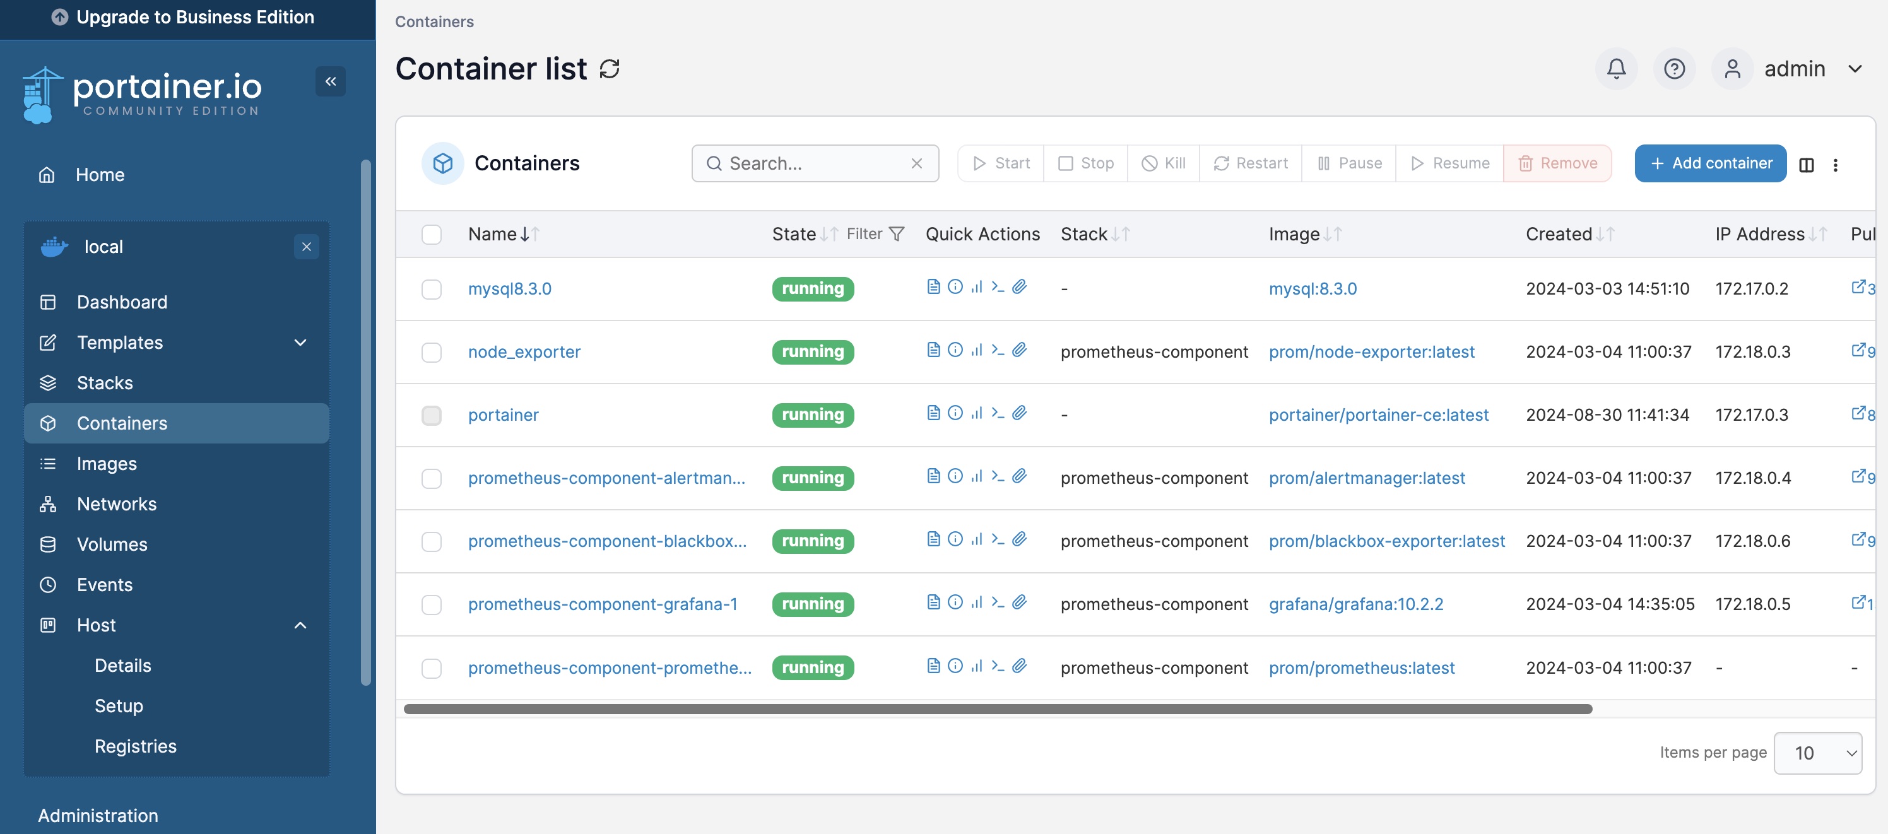
Task: Click the horizontal table scrollbar
Action: point(998,708)
